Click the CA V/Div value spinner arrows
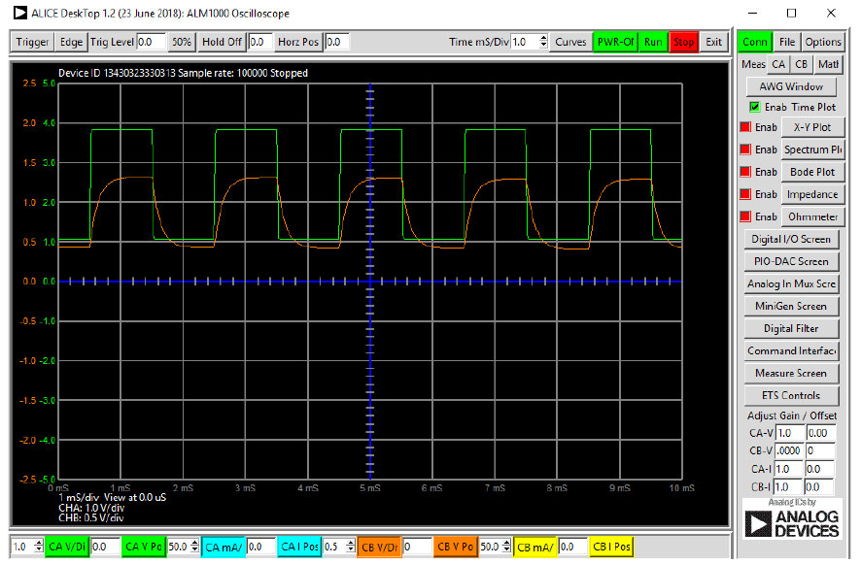 [x=39, y=547]
